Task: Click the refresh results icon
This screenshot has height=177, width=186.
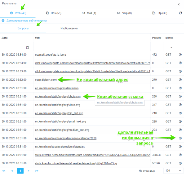Action: [x=180, y=13]
